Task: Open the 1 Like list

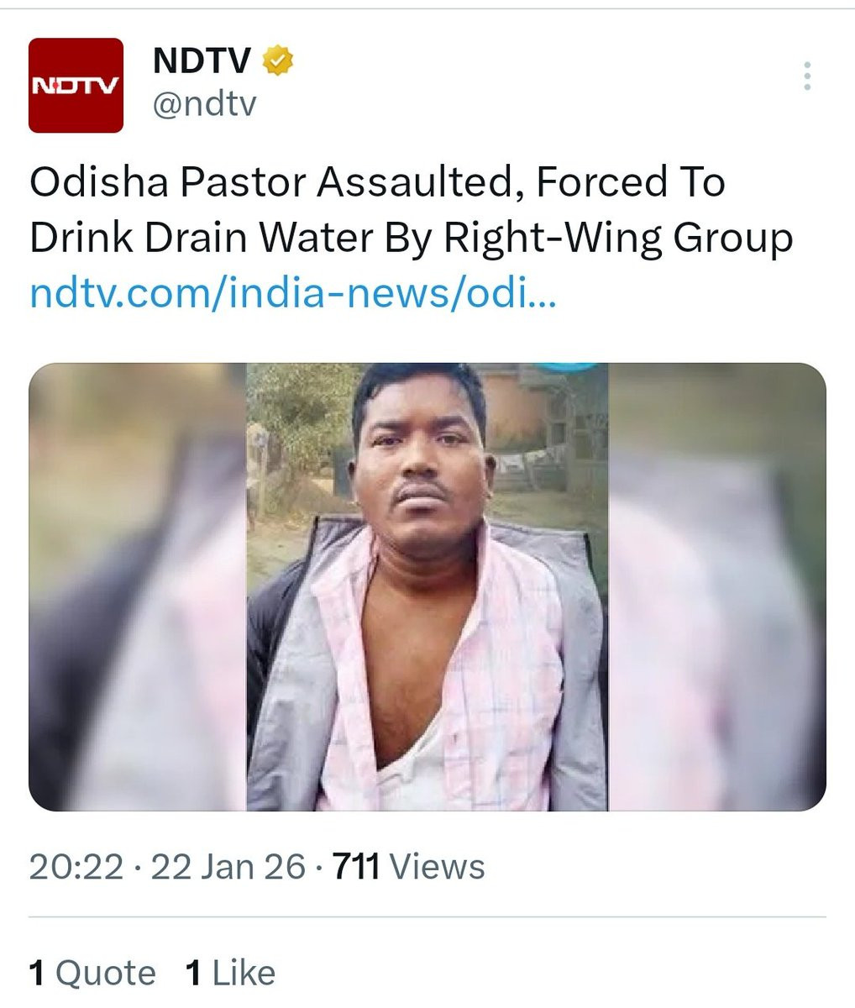Action: pos(230,974)
